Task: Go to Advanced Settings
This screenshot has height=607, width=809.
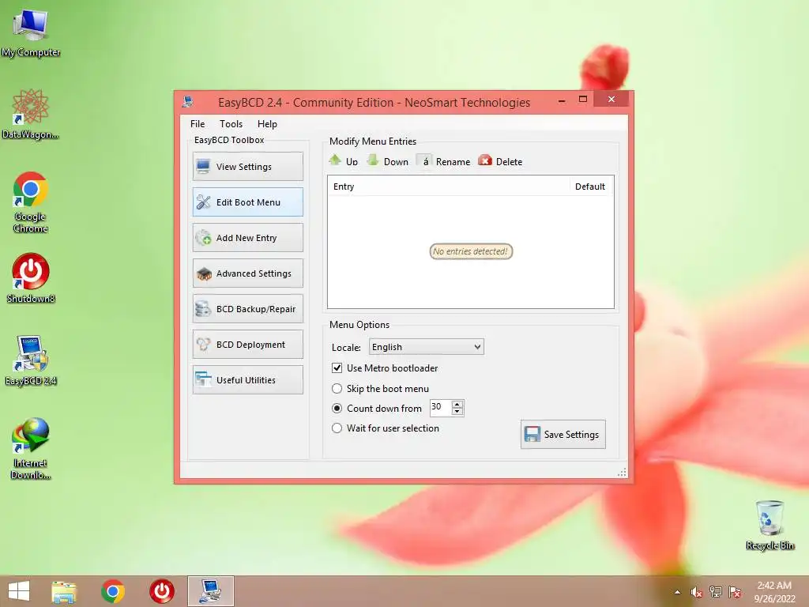Action: coord(247,273)
